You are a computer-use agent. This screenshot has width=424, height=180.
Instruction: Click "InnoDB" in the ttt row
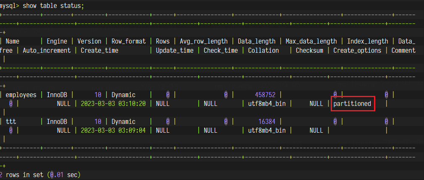57,121
